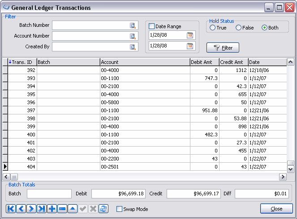Toggle Swap Mode checkbox
Image resolution: width=297 pixels, height=219 pixels.
pyautogui.click(x=119, y=209)
